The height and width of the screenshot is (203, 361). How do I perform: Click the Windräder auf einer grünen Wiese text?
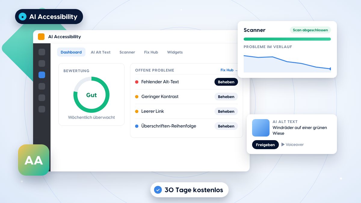click(x=300, y=130)
